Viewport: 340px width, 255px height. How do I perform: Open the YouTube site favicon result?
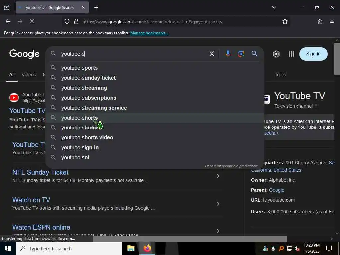[x=14, y=98]
